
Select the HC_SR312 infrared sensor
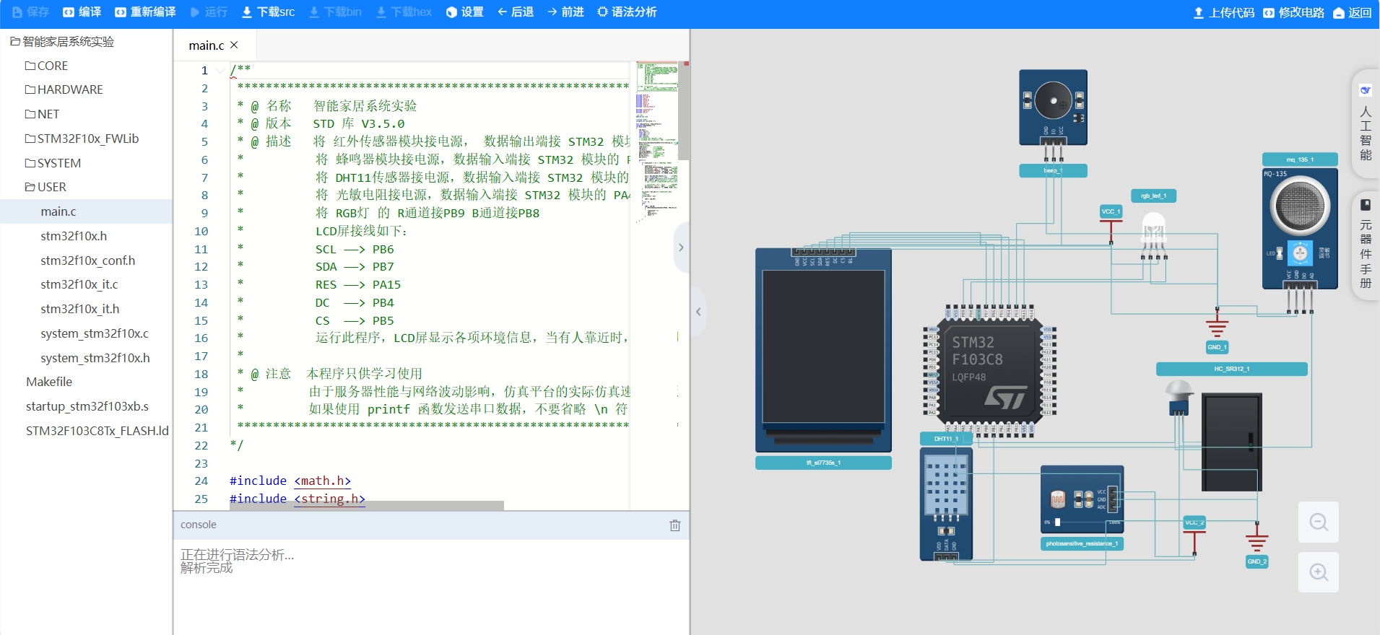coord(1179,397)
